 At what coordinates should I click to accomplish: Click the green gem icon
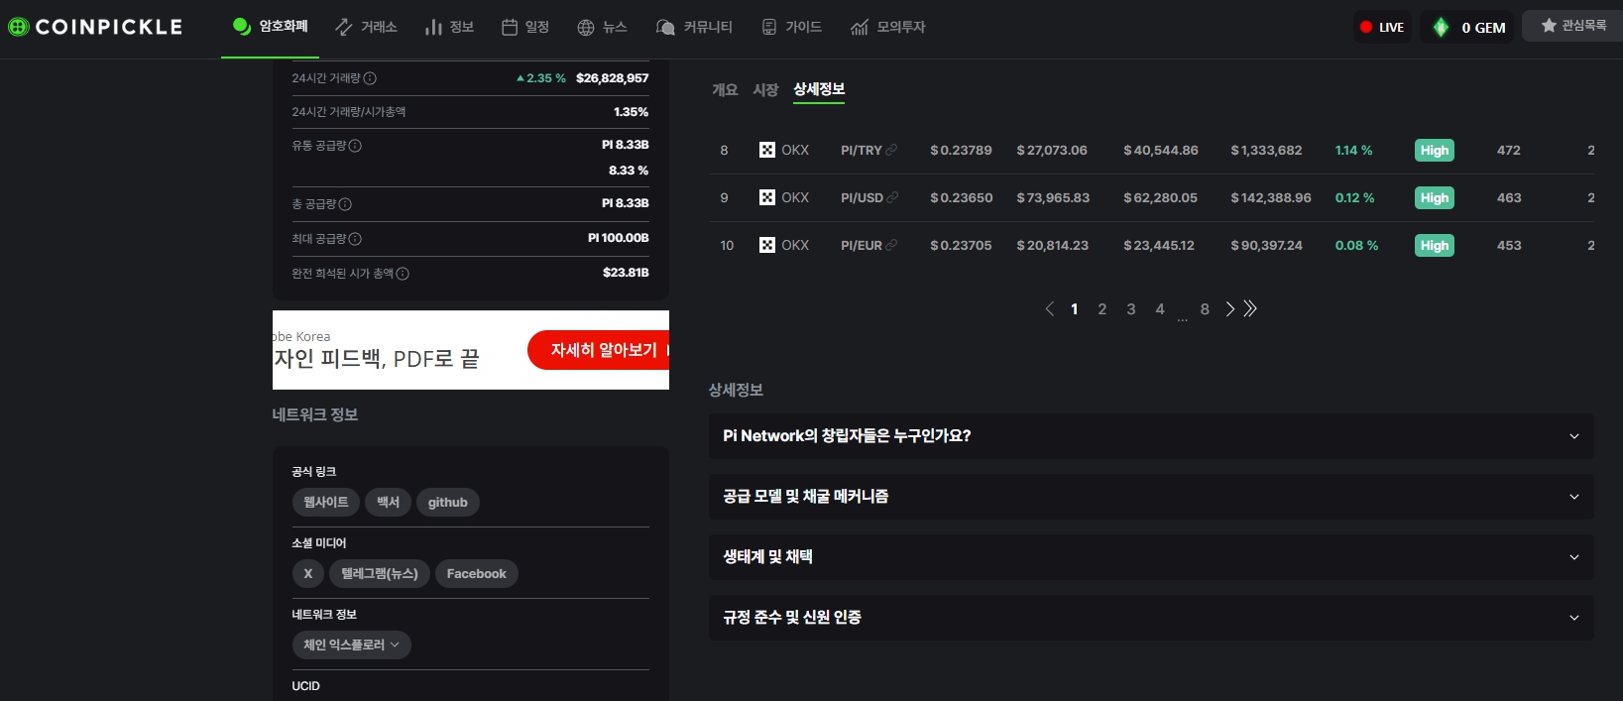pos(1441,28)
